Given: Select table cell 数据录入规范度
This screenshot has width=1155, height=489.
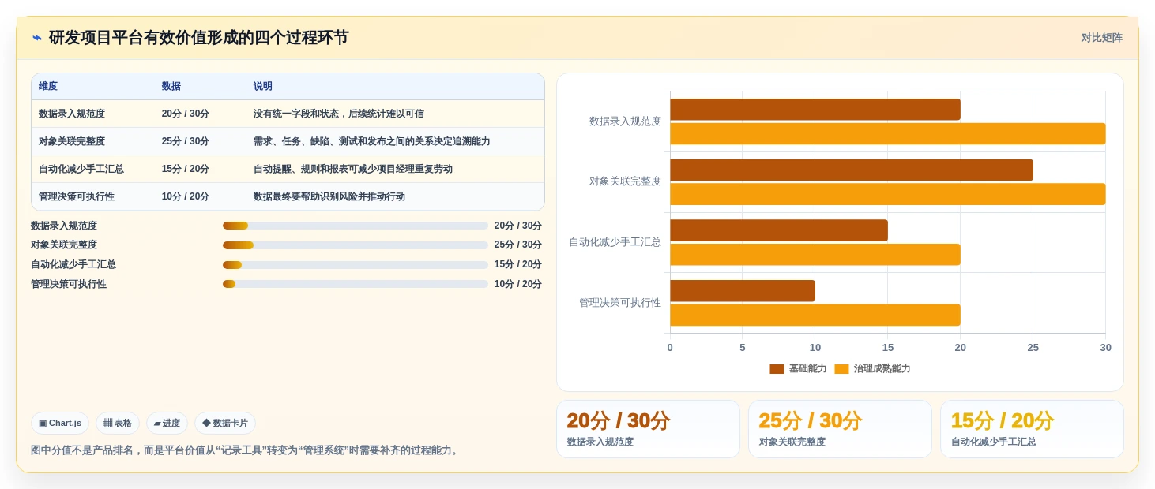Looking at the screenshot, I should tap(72, 114).
